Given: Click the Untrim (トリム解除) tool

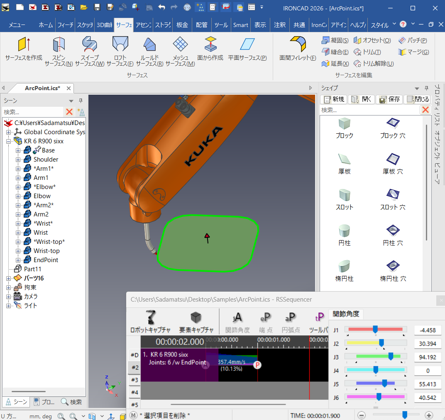Looking at the screenshot, I should (x=374, y=64).
